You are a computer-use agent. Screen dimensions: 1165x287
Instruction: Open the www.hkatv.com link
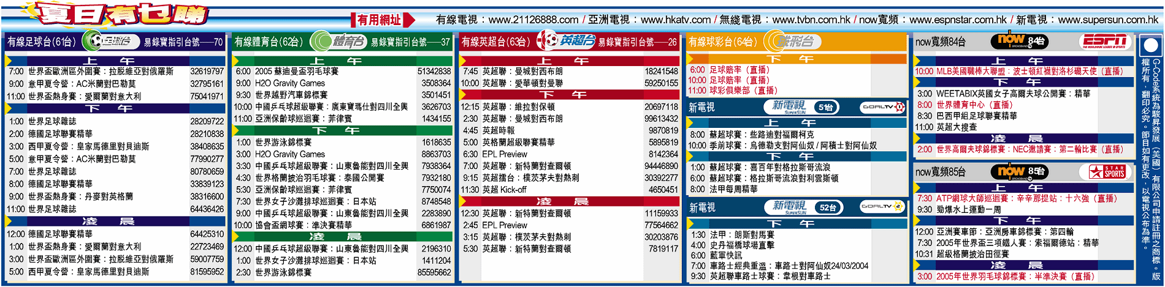[676, 20]
